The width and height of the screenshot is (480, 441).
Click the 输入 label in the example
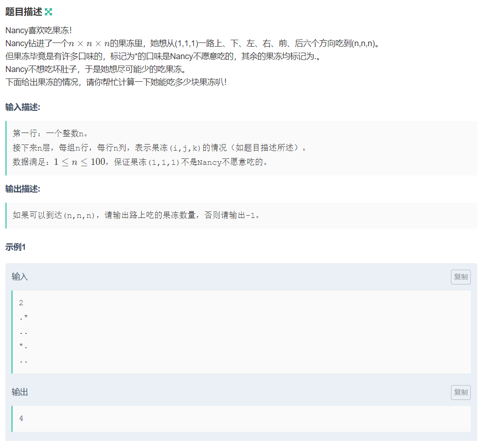20,277
